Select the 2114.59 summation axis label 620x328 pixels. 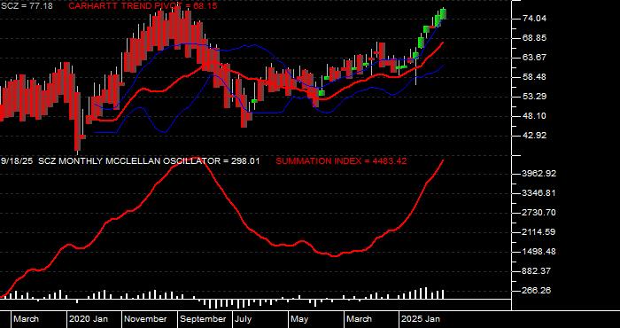click(539, 232)
